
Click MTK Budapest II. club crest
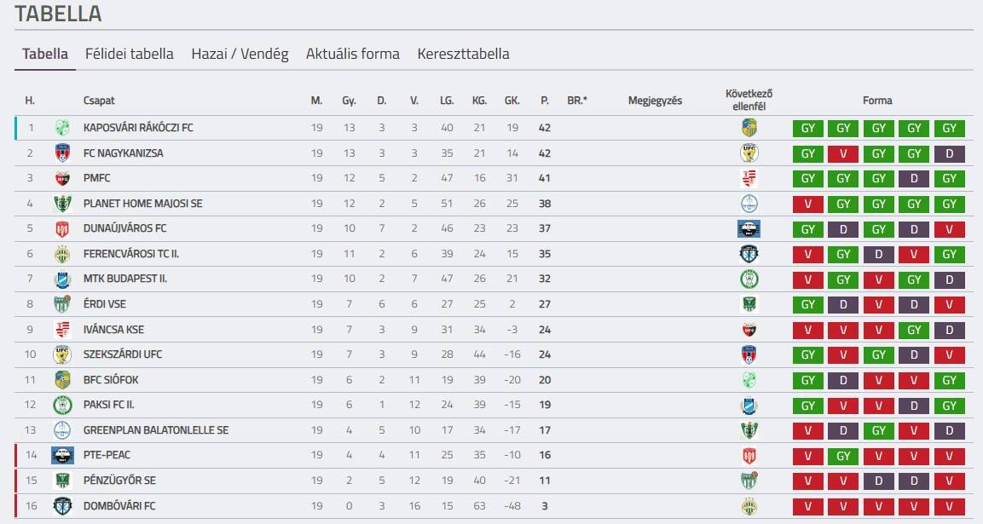point(62,279)
